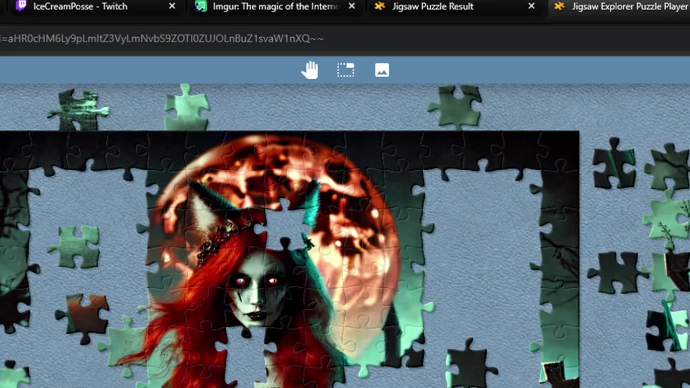Click the puzzle favicon on Jigsaw Explorer Puzzle Player tab

[x=560, y=6]
